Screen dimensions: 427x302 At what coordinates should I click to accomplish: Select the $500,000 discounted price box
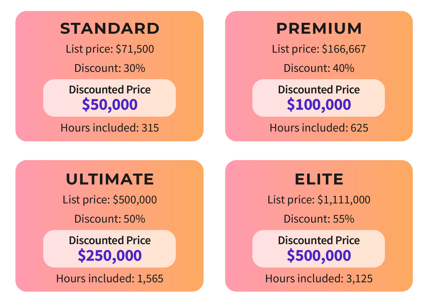pos(319,249)
